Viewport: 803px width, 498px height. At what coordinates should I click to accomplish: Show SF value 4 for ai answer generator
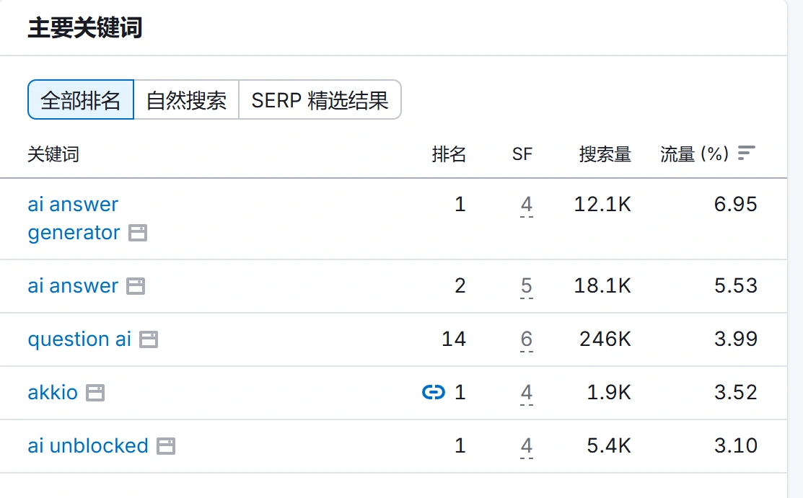tap(527, 205)
